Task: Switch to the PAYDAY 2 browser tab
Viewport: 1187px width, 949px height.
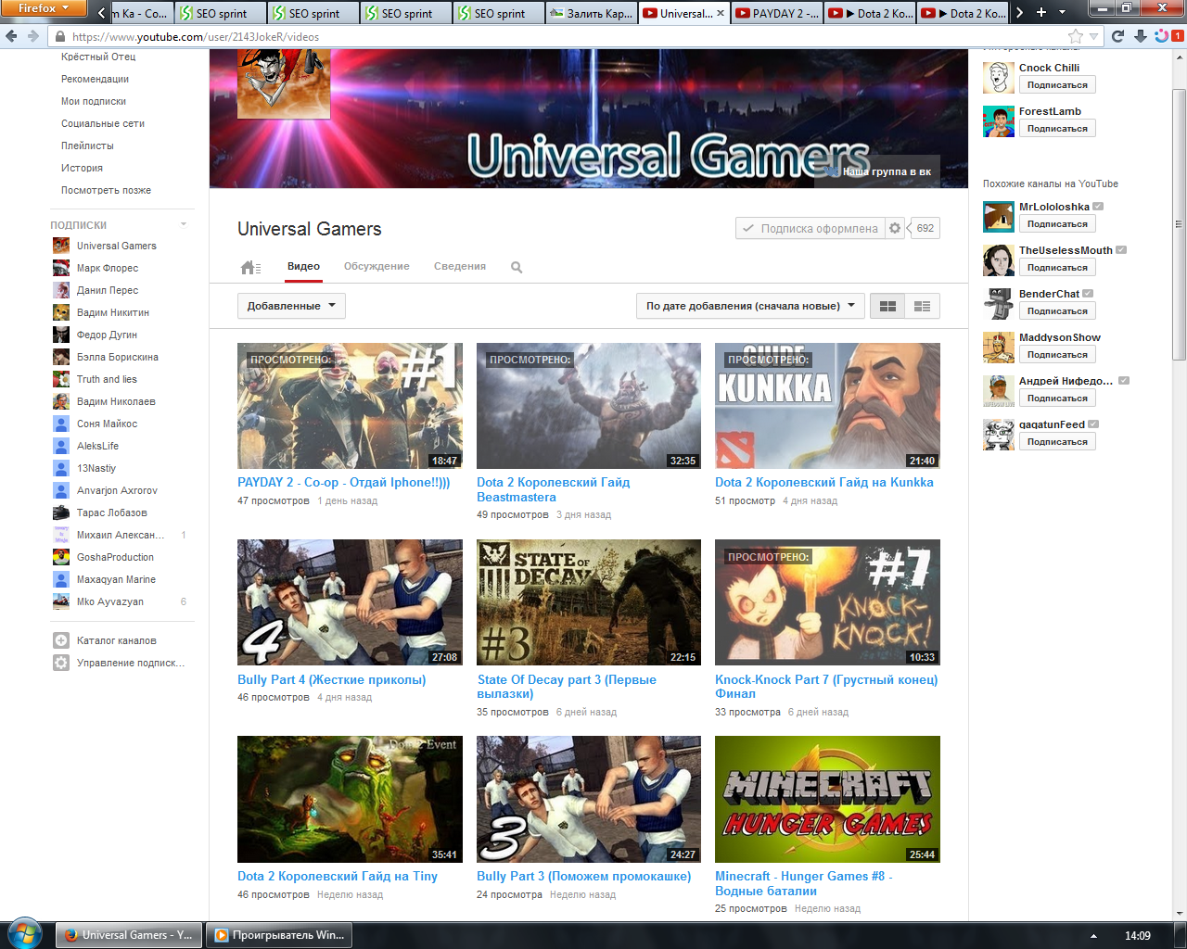Action: click(776, 13)
